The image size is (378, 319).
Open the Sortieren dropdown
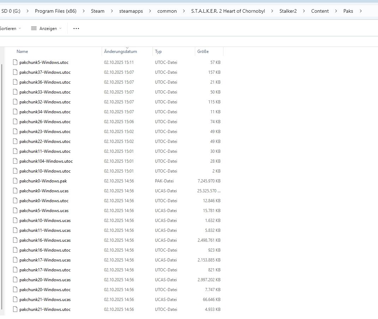point(10,29)
